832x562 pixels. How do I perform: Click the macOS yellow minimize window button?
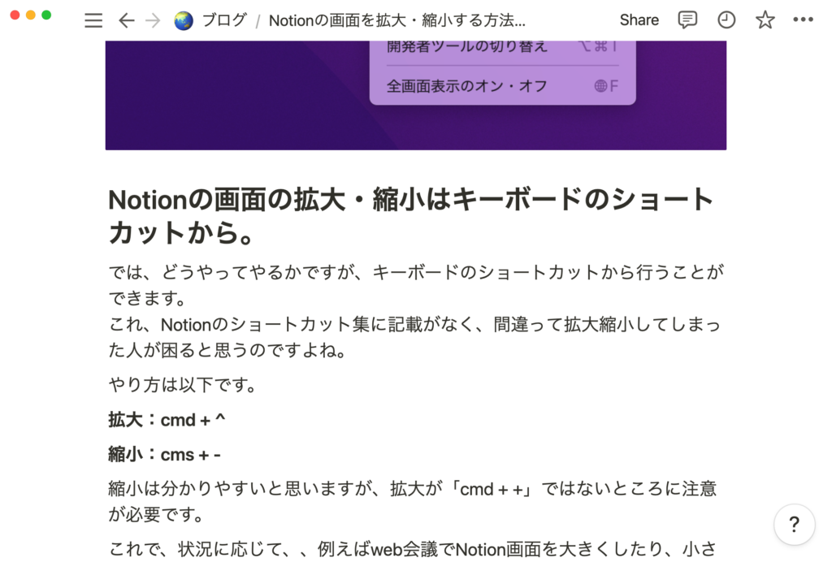point(31,15)
